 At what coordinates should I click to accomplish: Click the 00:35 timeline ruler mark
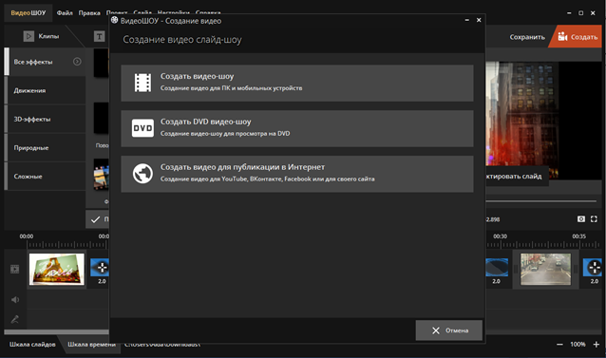(579, 236)
